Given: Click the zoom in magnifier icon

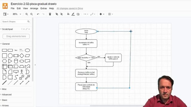Looking at the screenshot, I should (x=27, y=14).
